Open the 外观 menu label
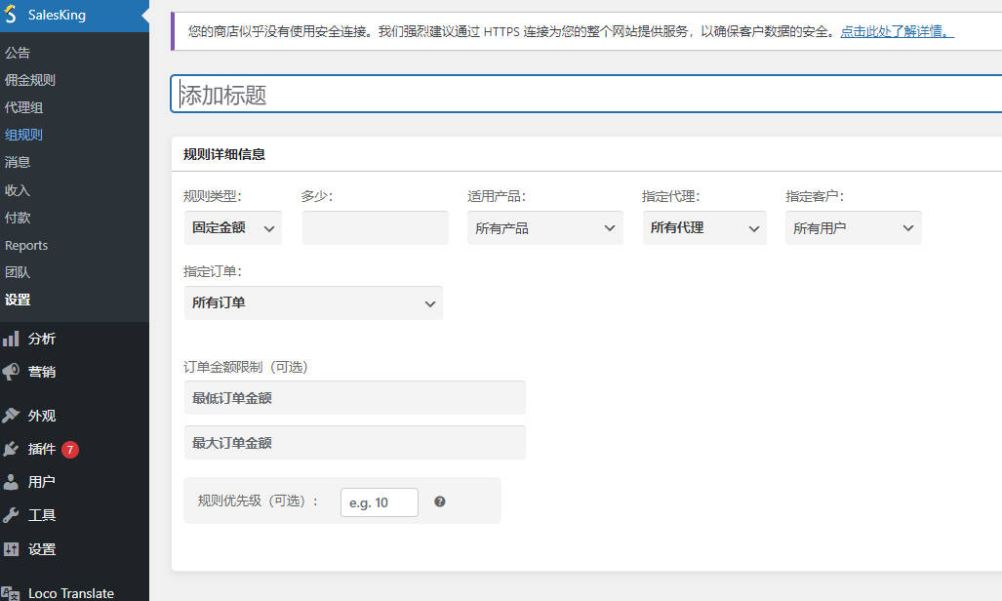 pos(42,416)
